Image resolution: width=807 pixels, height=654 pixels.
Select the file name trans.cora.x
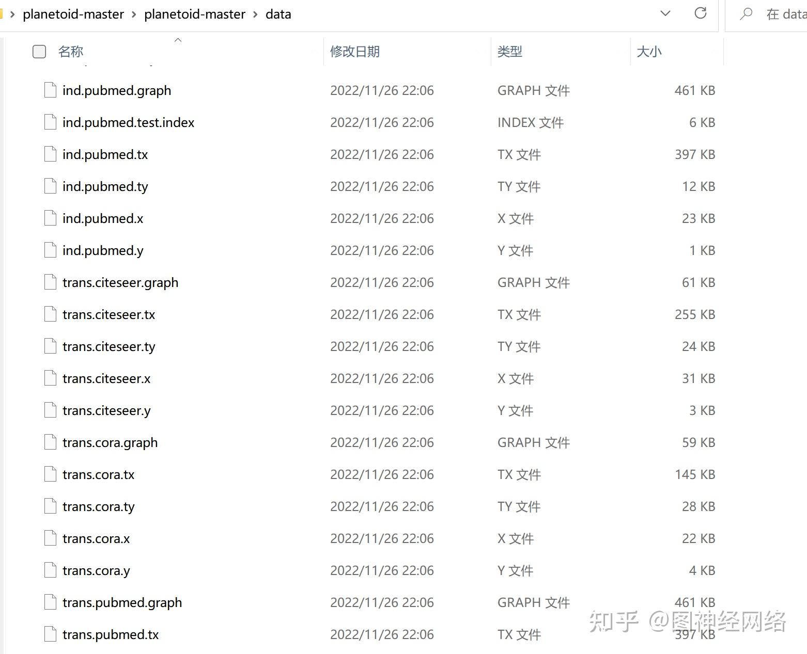tap(96, 539)
